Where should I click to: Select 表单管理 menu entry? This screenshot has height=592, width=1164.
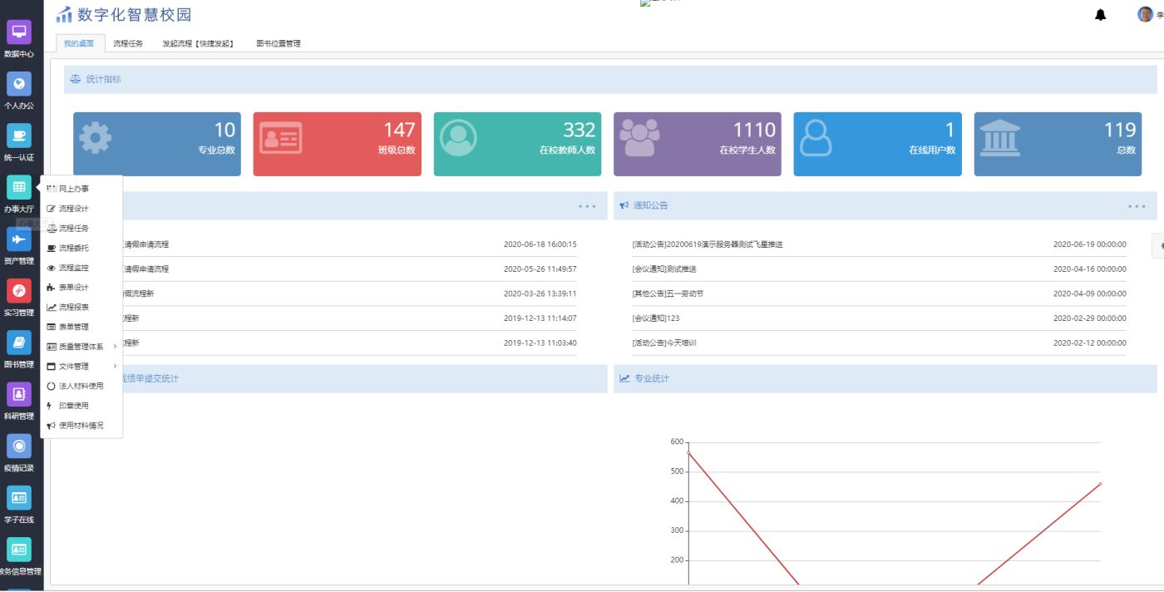pyautogui.click(x=81, y=327)
